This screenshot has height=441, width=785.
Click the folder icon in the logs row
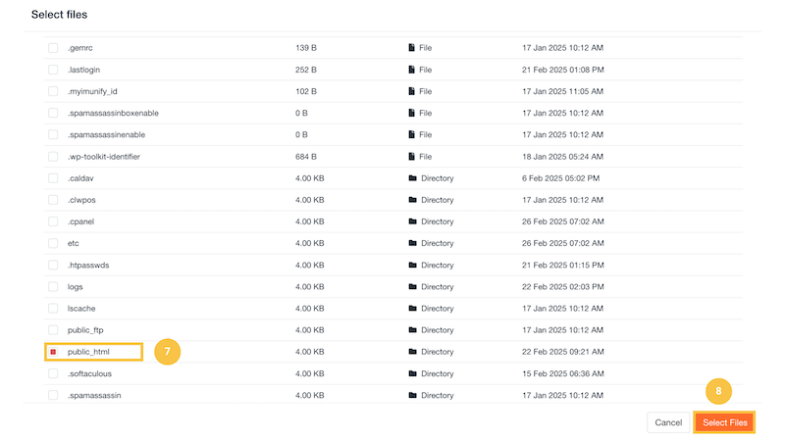point(413,287)
